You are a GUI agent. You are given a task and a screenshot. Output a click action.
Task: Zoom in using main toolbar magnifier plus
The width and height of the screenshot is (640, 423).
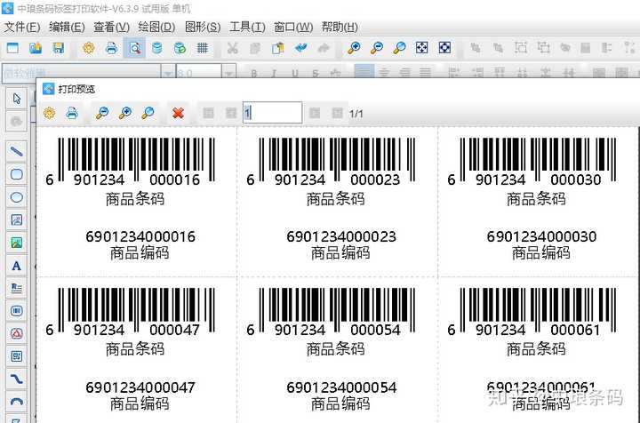354,48
